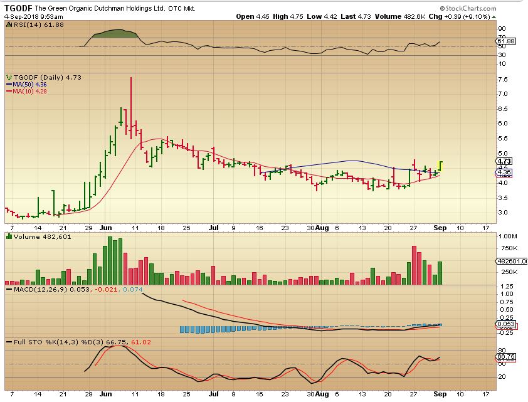This screenshot has width=528, height=402.
Task: Click the 7.0 price axis label
Action: point(503,94)
